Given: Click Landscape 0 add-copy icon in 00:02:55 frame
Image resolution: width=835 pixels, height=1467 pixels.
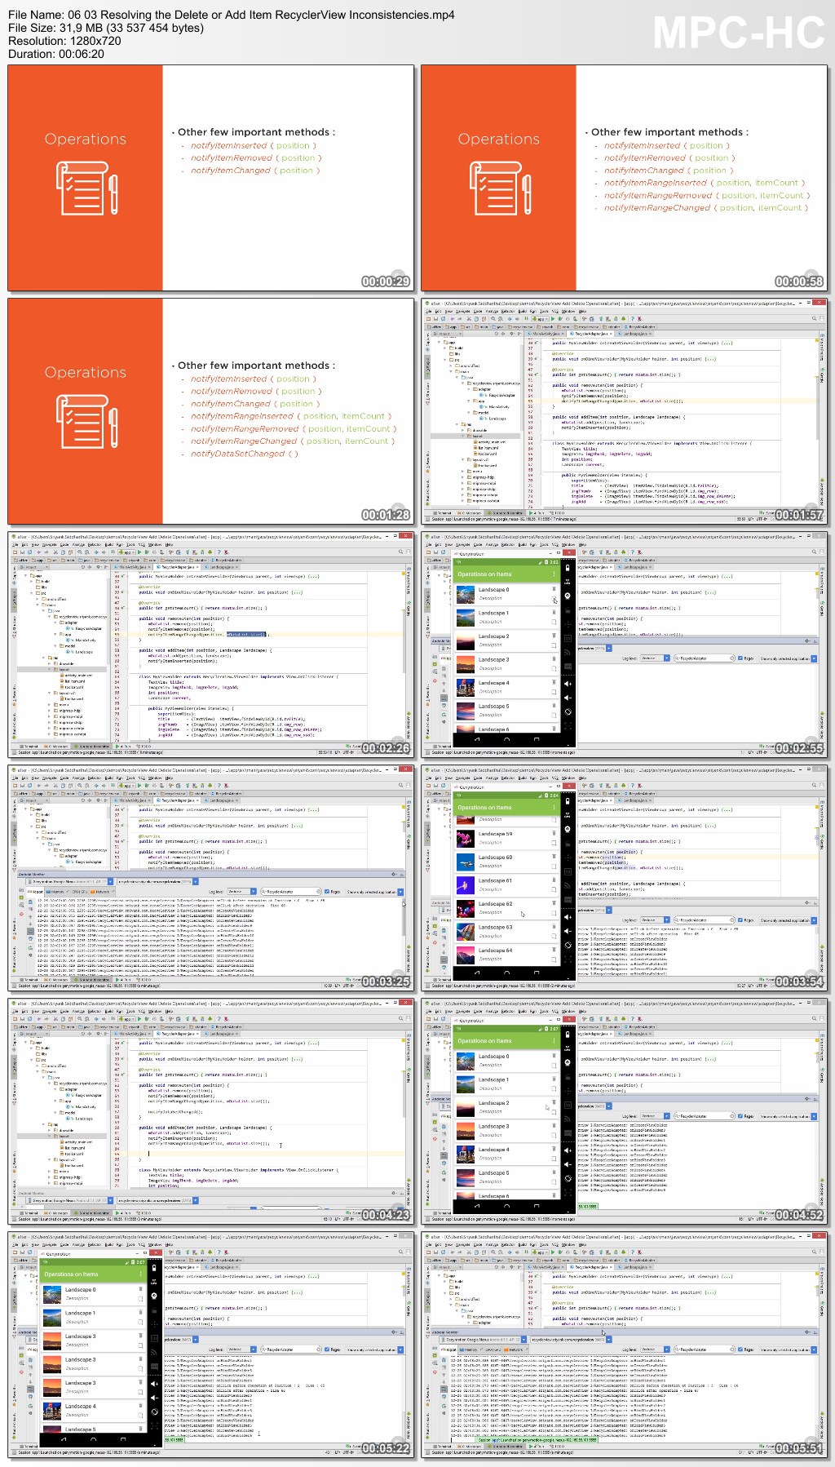Looking at the screenshot, I should pos(554,599).
